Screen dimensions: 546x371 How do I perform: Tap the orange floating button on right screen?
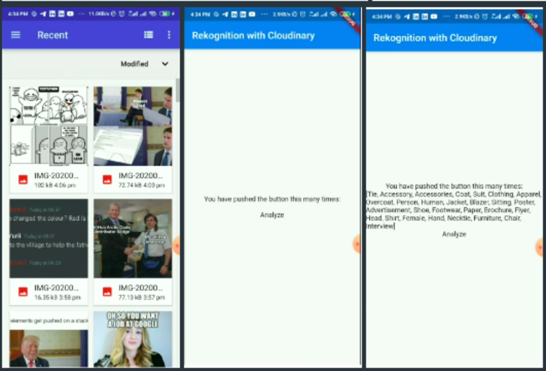(539, 247)
